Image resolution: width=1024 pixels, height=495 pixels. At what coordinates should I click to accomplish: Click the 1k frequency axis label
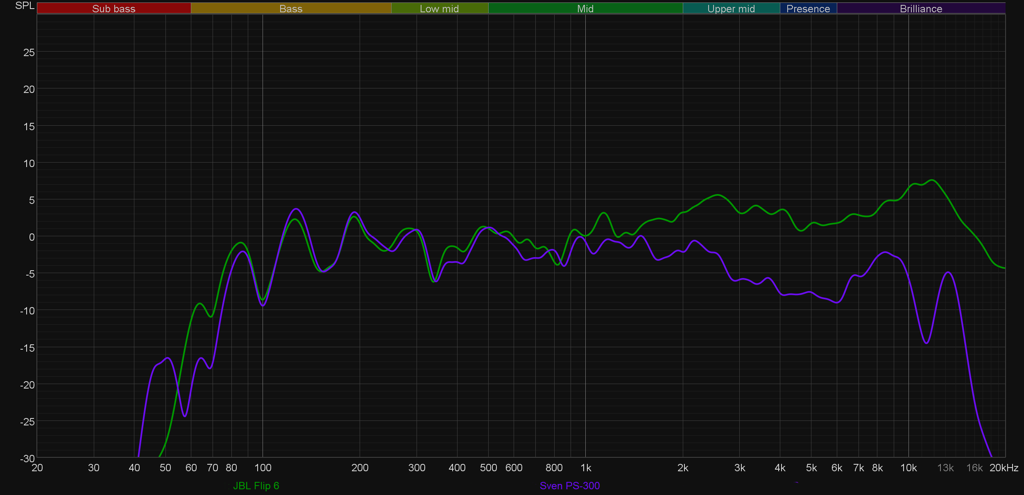[x=586, y=468]
